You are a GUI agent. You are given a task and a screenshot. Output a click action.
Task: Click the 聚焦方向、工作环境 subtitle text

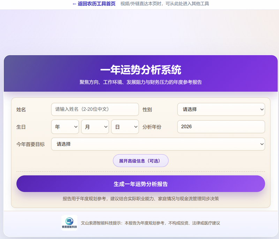(141, 82)
